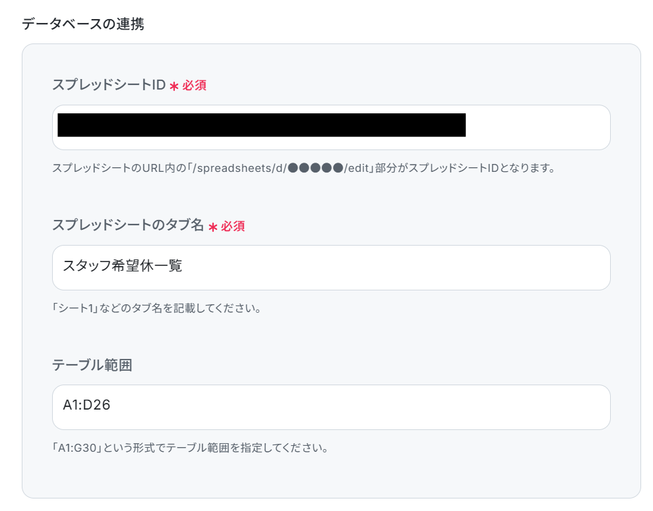Click the 必須 marker next to スプレッドシートID
Screen dimensions: 653x511
coord(194,85)
